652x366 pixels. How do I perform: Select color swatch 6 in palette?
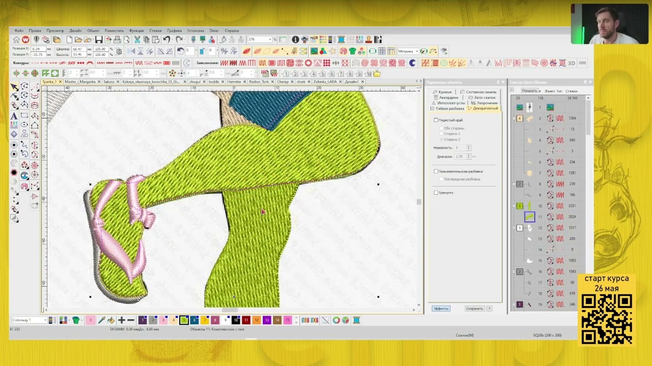(194, 320)
